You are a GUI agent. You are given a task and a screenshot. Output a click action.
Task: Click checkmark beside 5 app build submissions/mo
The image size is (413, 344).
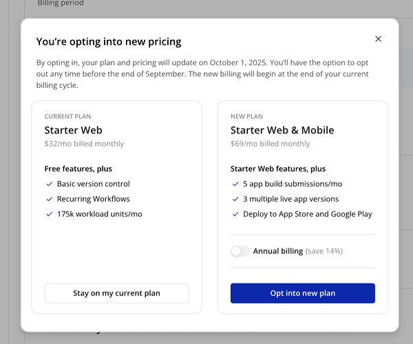tap(235, 184)
